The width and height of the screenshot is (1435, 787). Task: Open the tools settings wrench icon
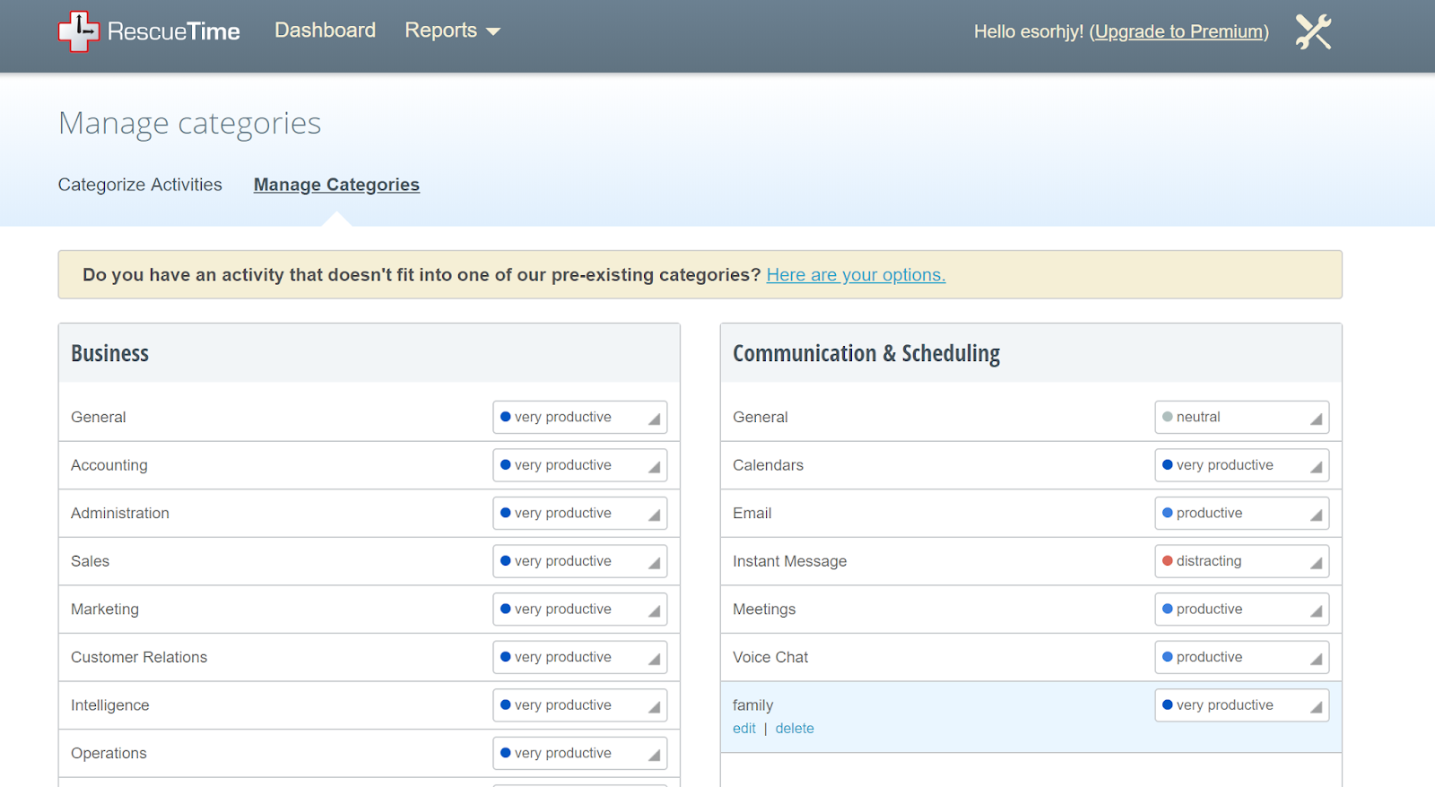click(1313, 32)
